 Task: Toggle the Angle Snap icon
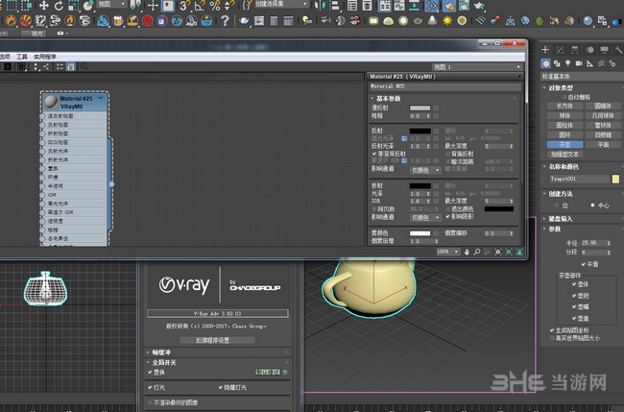[x=200, y=6]
